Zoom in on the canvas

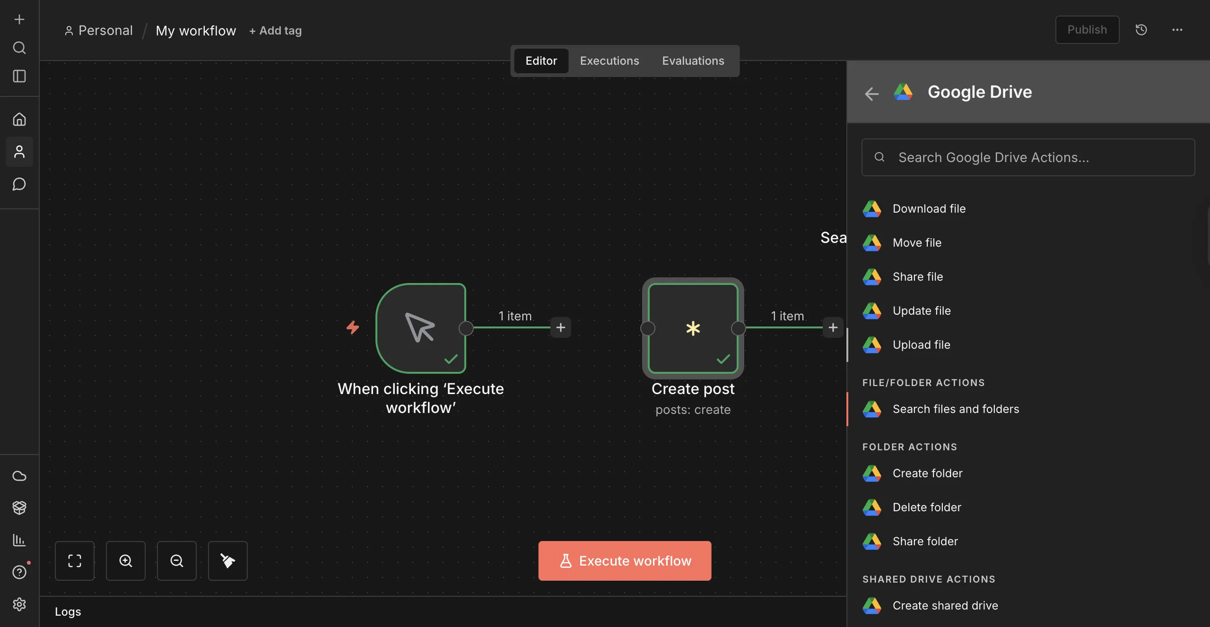pos(125,561)
